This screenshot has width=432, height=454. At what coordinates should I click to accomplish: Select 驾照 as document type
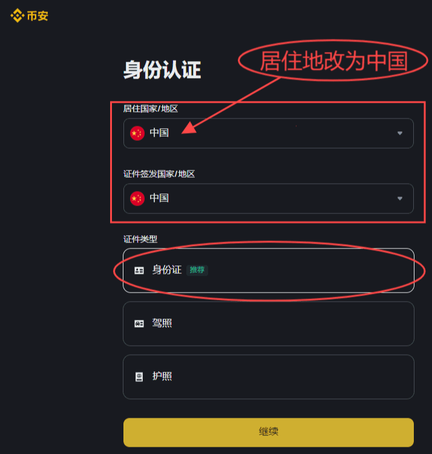(x=269, y=323)
